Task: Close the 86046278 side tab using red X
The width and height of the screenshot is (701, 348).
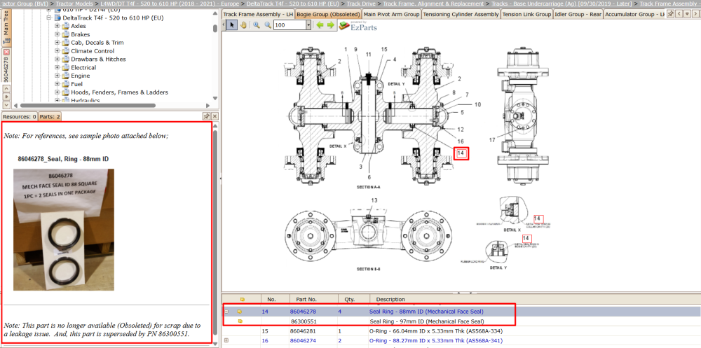Action: [6, 52]
